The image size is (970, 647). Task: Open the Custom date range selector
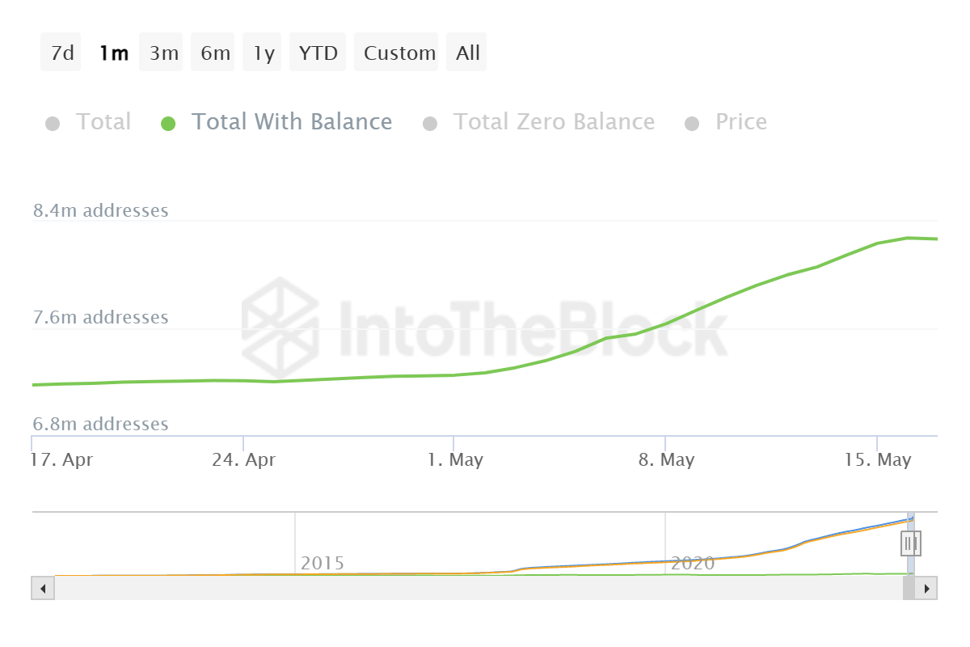point(397,52)
